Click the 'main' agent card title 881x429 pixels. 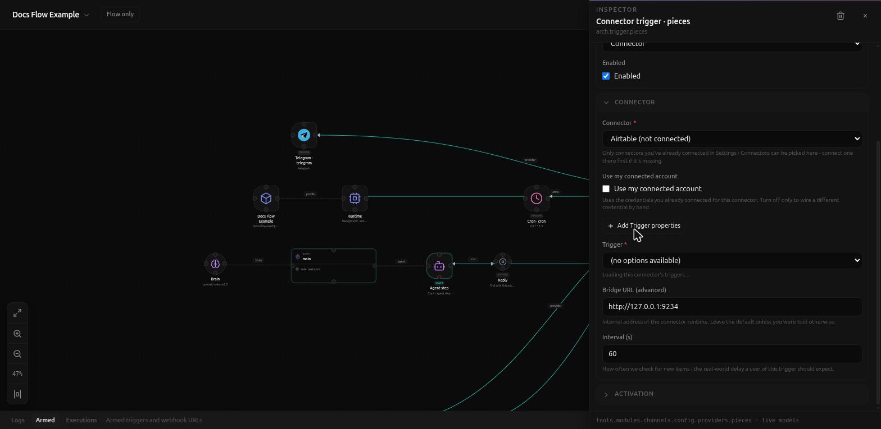point(307,259)
